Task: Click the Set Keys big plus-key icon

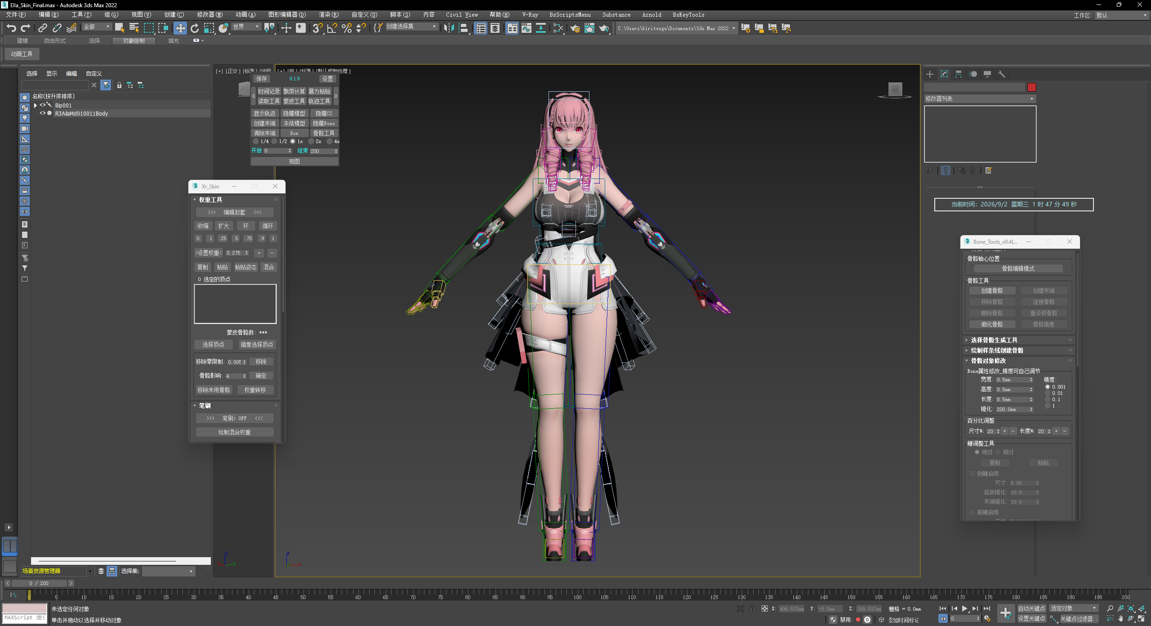Action: (x=1006, y=613)
